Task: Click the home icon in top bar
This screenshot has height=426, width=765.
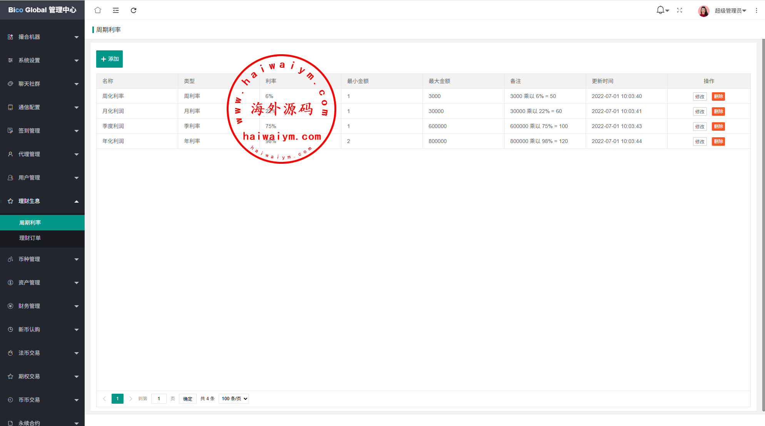Action: pyautogui.click(x=98, y=10)
